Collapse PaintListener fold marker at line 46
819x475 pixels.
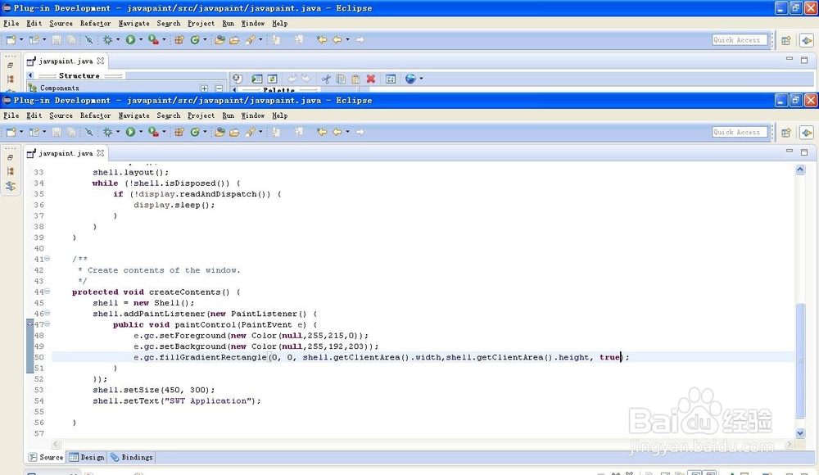(x=47, y=313)
